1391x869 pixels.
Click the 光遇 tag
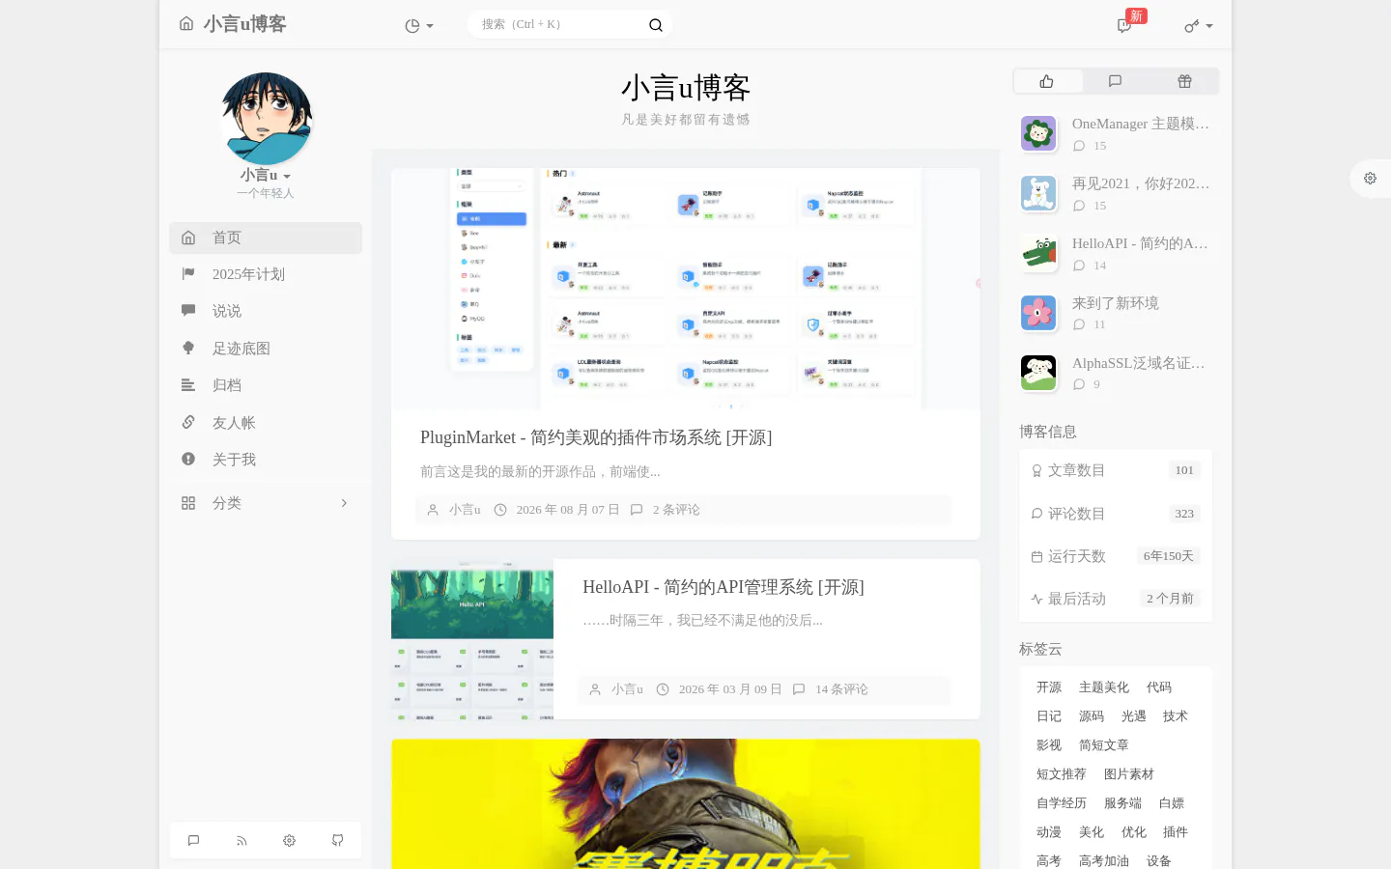(1134, 716)
